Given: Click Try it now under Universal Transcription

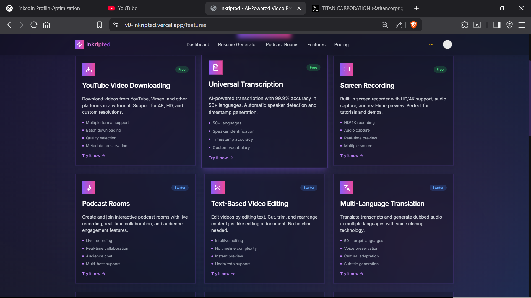Looking at the screenshot, I should pyautogui.click(x=221, y=158).
